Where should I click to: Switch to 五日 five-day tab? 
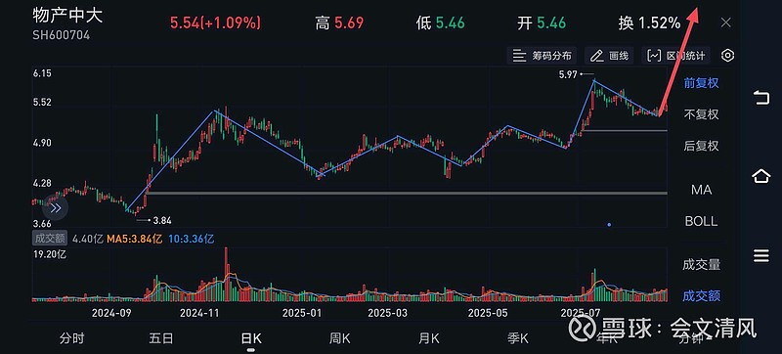161,339
